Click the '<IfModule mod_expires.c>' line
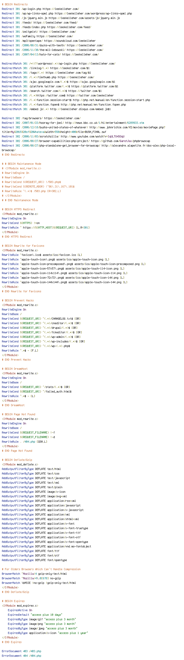Image resolution: width=184 pixels, height=660 pixels. (x=20, y=606)
